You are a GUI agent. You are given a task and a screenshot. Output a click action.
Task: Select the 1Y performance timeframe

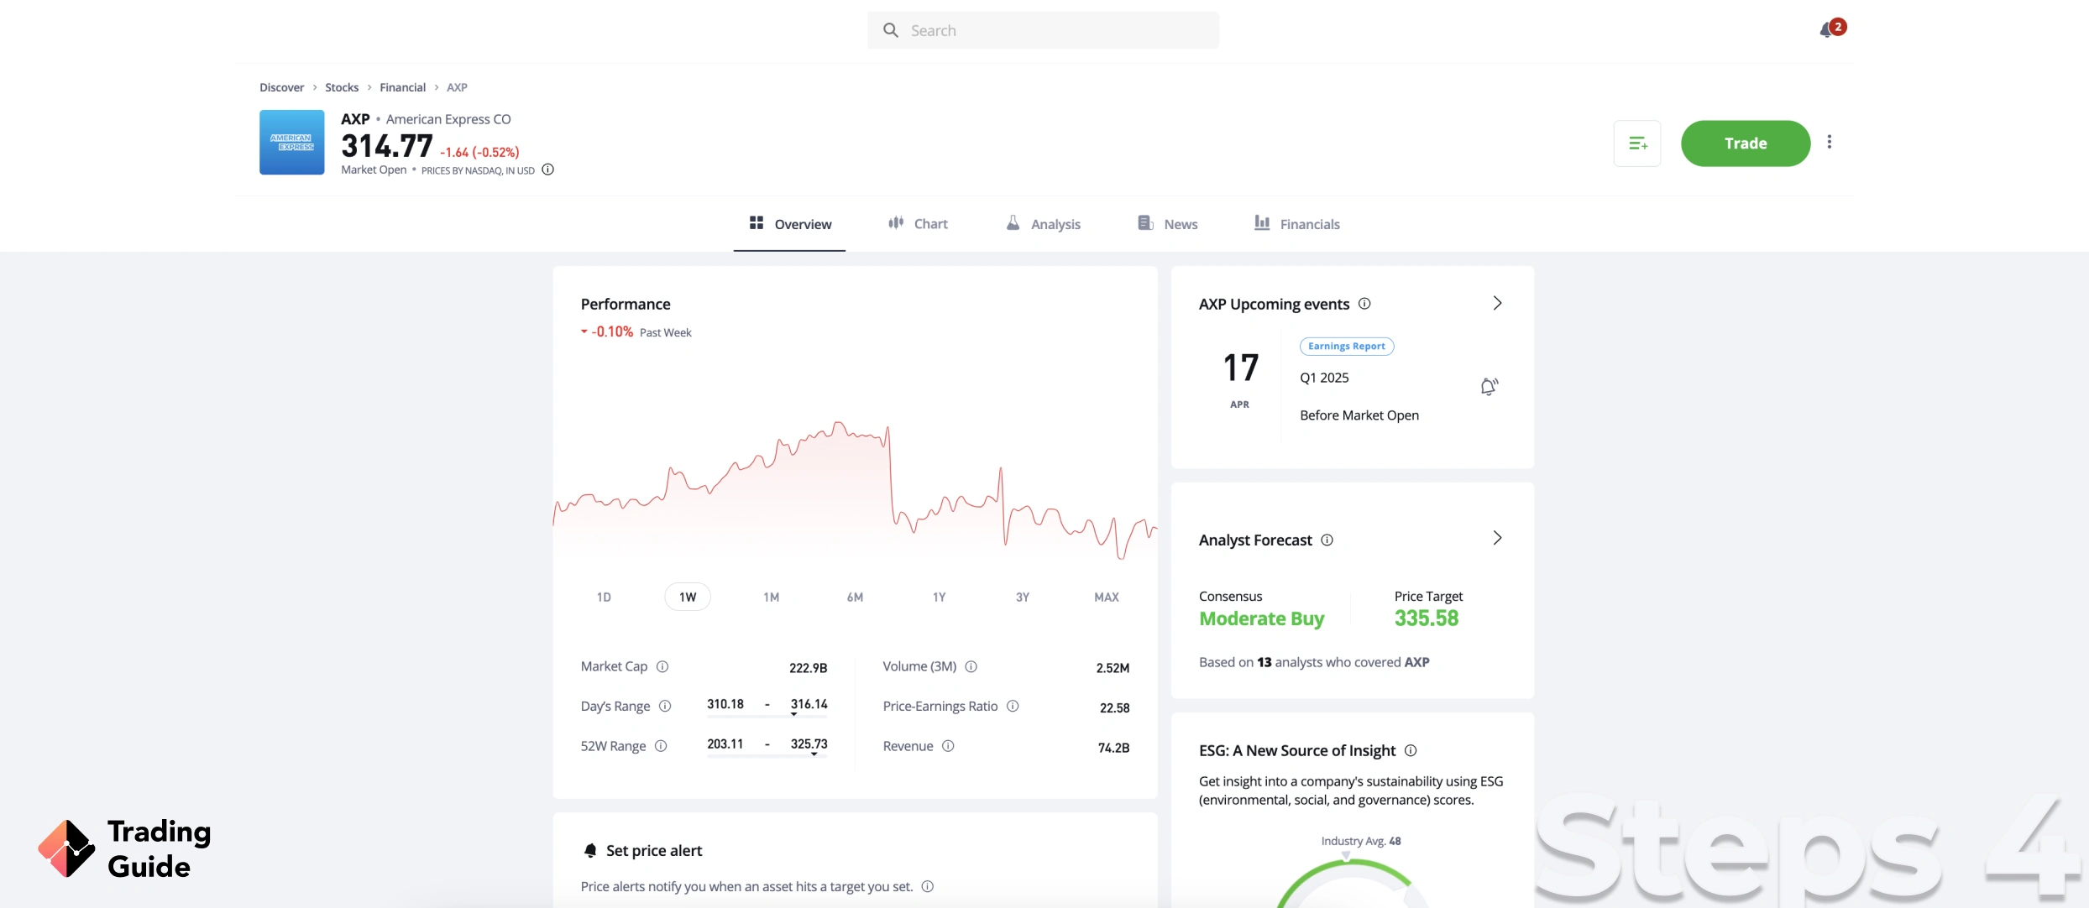[x=939, y=598]
